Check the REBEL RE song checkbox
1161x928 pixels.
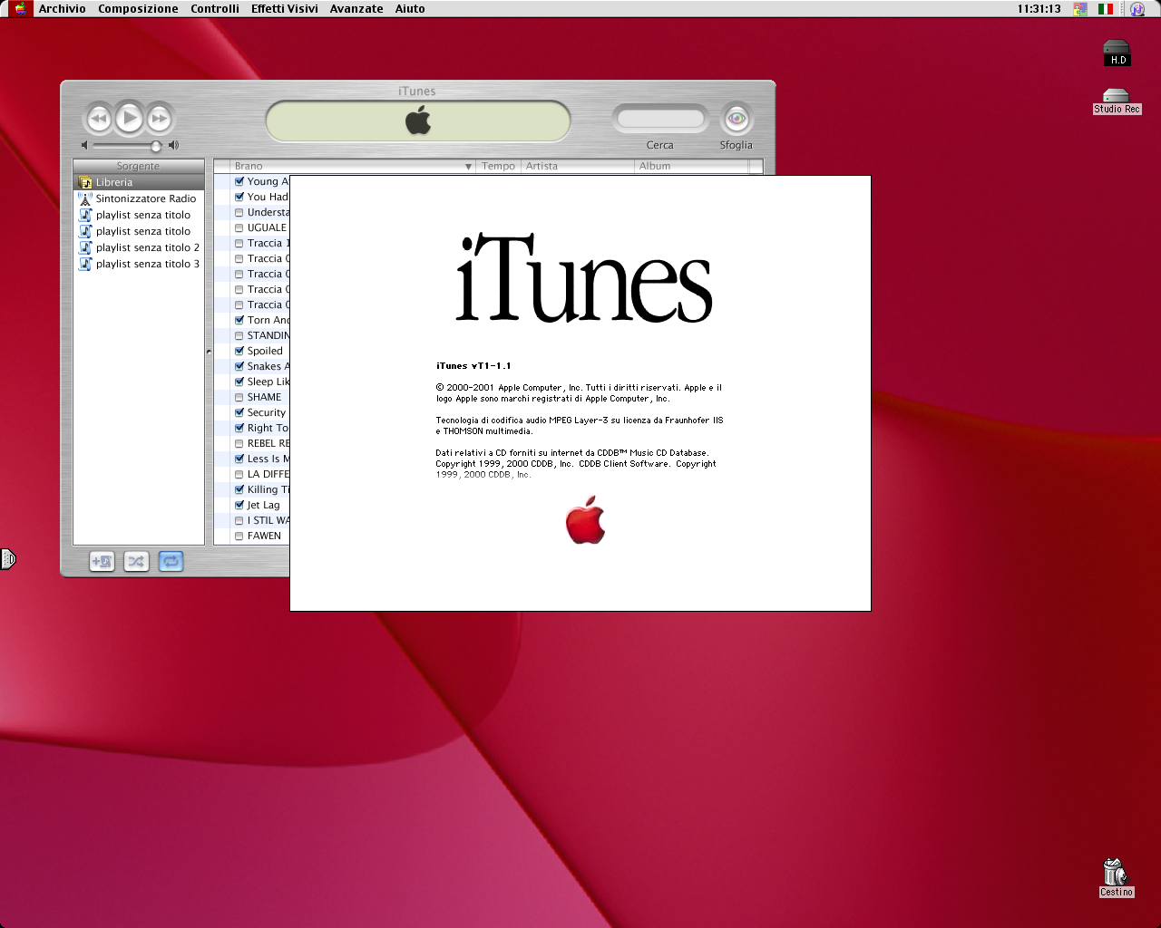coord(239,443)
